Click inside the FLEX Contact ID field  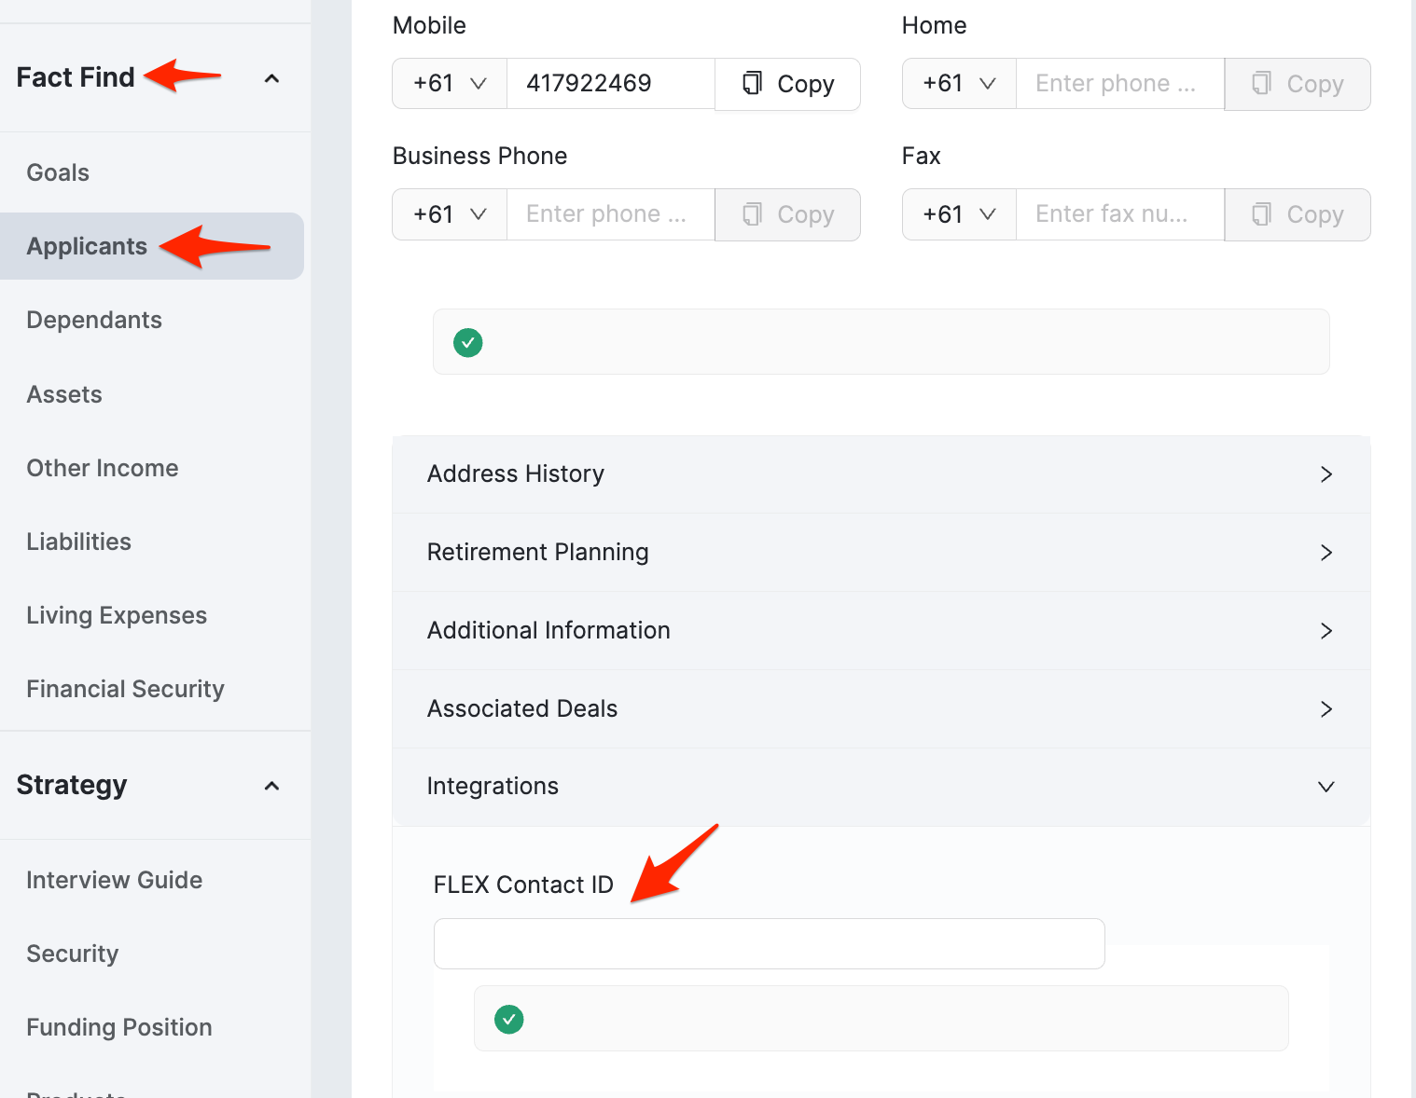768,943
